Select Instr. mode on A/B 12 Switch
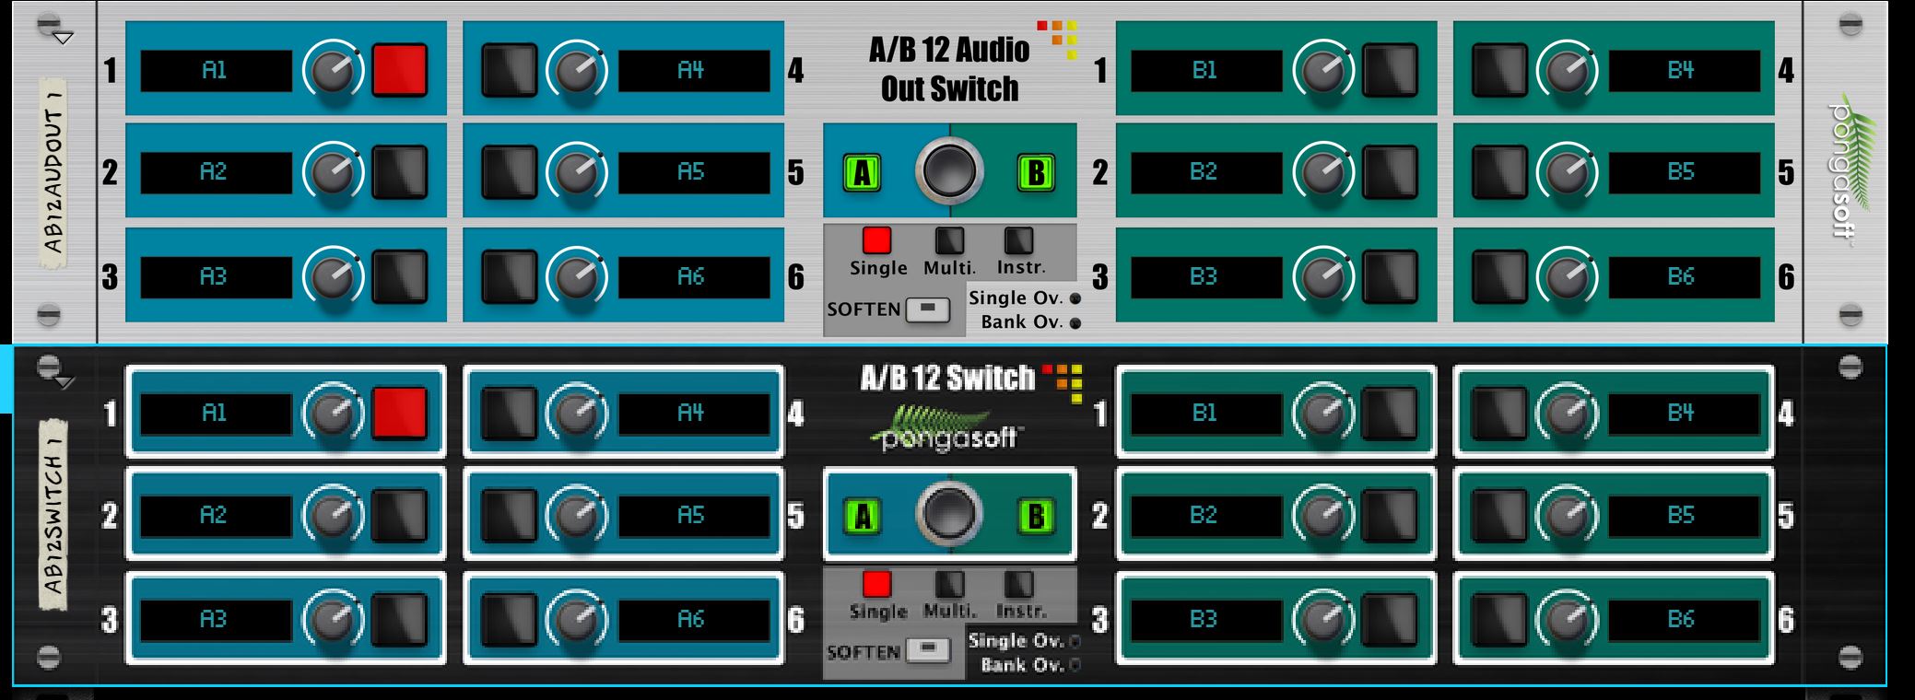The image size is (1915, 700). [1018, 584]
